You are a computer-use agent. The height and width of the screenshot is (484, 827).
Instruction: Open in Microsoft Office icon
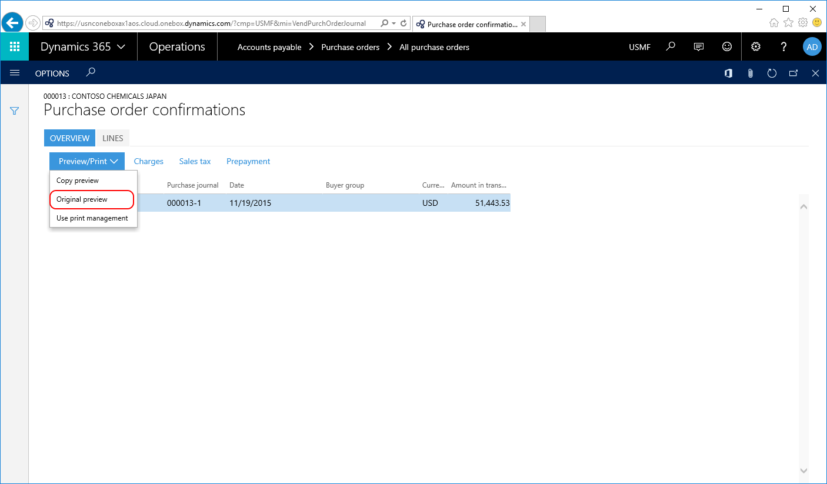coord(728,73)
